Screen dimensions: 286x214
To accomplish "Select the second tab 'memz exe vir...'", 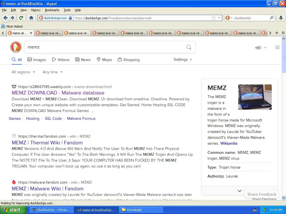I will click(49, 33).
